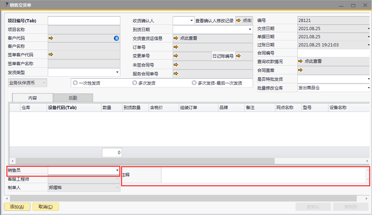The image size is (372, 215).
Task: Click the orange arrow in 合同盖章 field
Action: tap(301, 70)
